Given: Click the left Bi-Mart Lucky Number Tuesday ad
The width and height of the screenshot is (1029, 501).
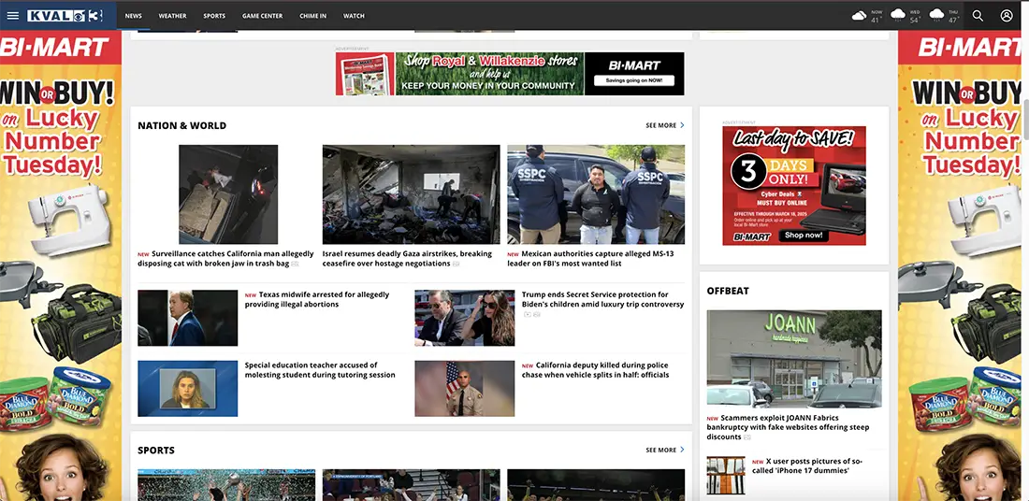Looking at the screenshot, I should [61, 265].
